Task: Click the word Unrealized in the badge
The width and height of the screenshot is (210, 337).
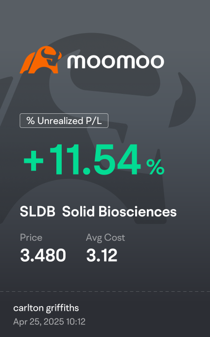Action: (60, 121)
